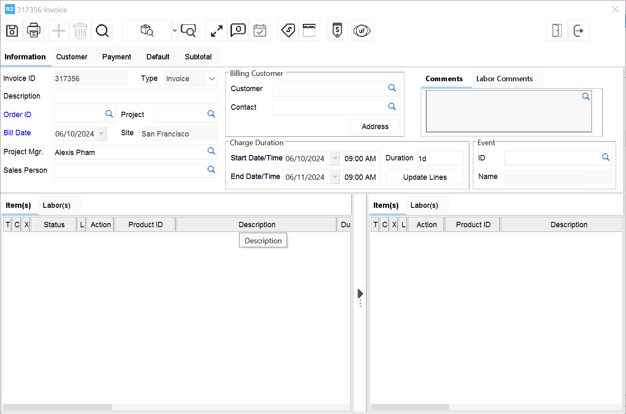
Task: Open the product box search tool
Action: [x=147, y=31]
